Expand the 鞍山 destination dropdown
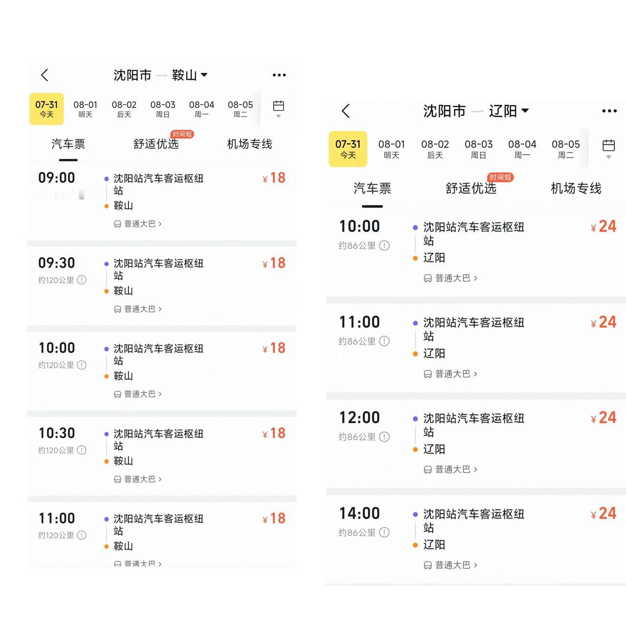The width and height of the screenshot is (626, 626). point(190,75)
